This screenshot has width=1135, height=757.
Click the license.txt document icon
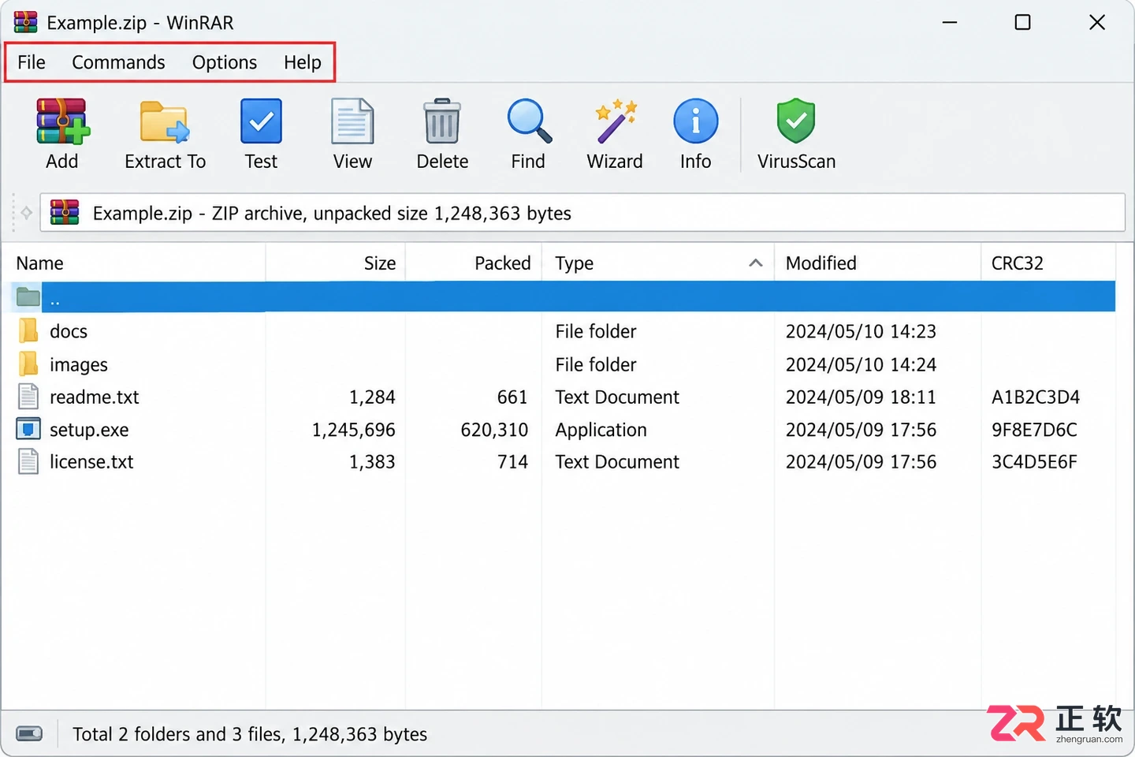tap(28, 461)
